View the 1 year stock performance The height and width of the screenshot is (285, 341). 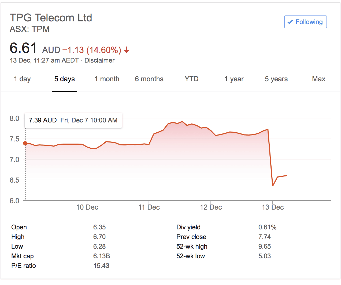click(234, 79)
